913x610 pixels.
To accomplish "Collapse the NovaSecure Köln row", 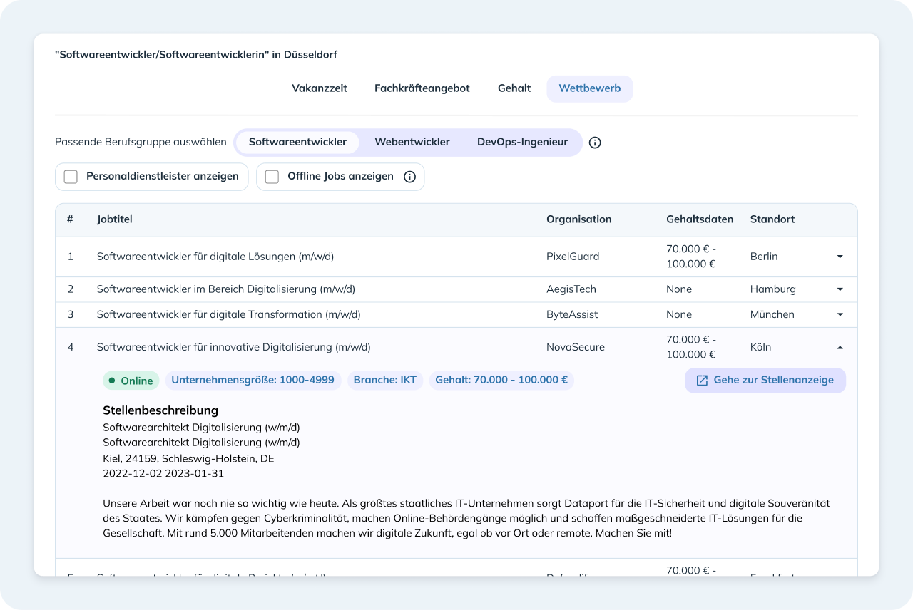I will 840,347.
